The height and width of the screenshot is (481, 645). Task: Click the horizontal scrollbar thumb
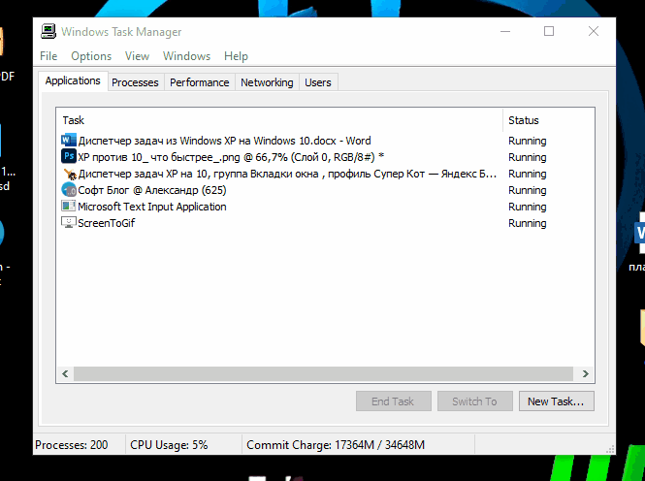point(323,373)
